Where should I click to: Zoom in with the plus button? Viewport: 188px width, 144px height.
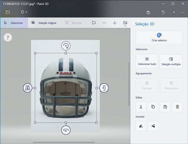tap(115, 23)
